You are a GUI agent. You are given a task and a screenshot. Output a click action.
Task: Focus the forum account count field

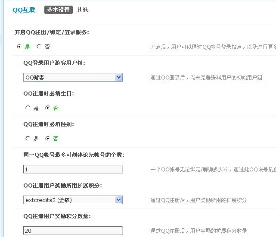coord(73,169)
